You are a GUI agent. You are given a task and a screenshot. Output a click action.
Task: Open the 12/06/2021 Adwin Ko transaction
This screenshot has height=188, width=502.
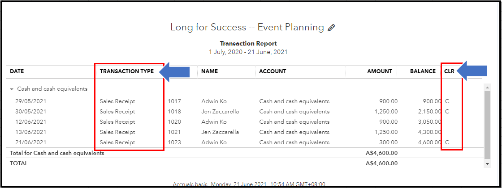[x=214, y=122]
